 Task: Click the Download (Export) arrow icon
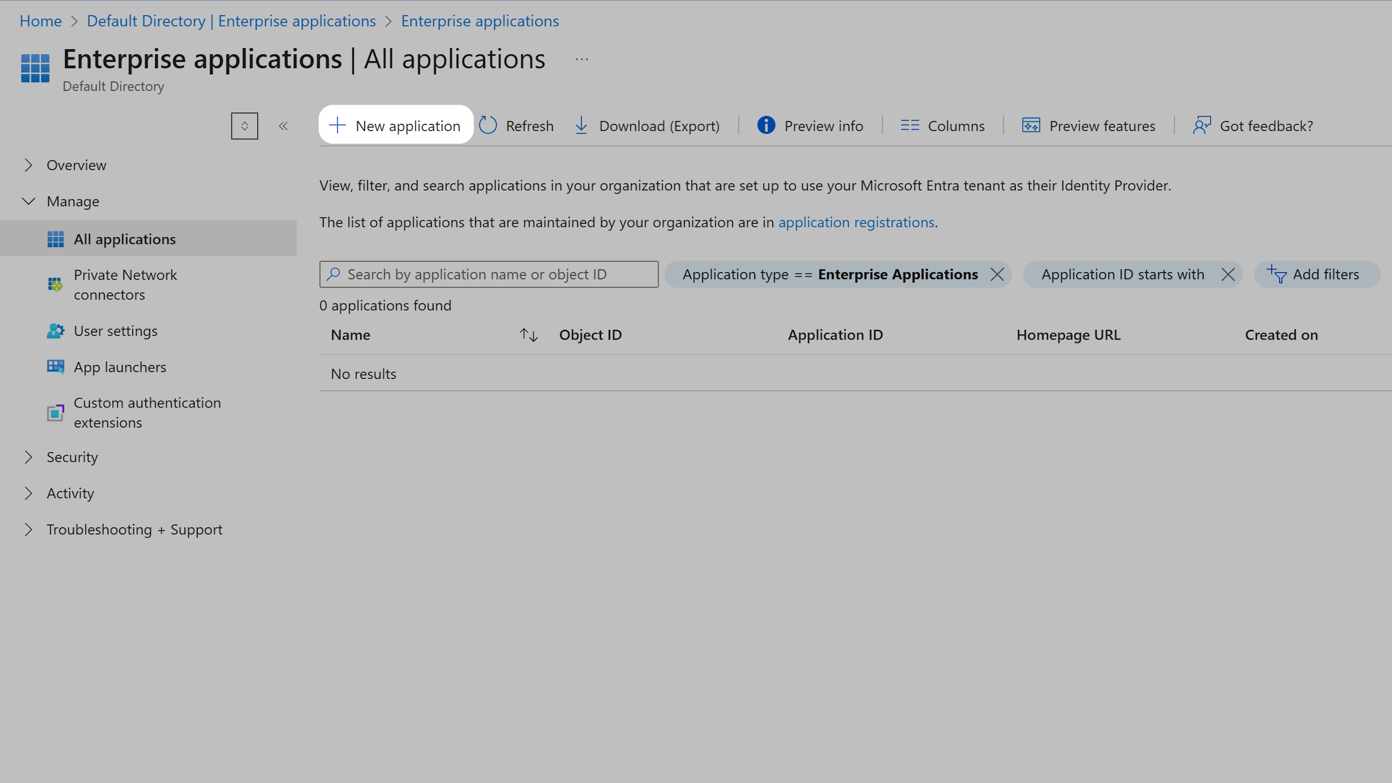[x=581, y=125]
